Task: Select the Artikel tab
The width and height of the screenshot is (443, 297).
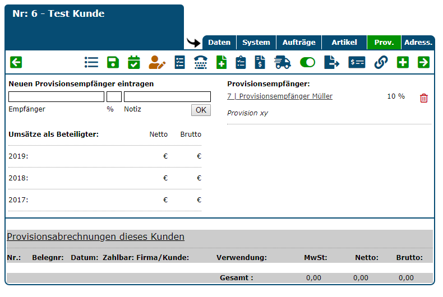Action: pos(344,43)
